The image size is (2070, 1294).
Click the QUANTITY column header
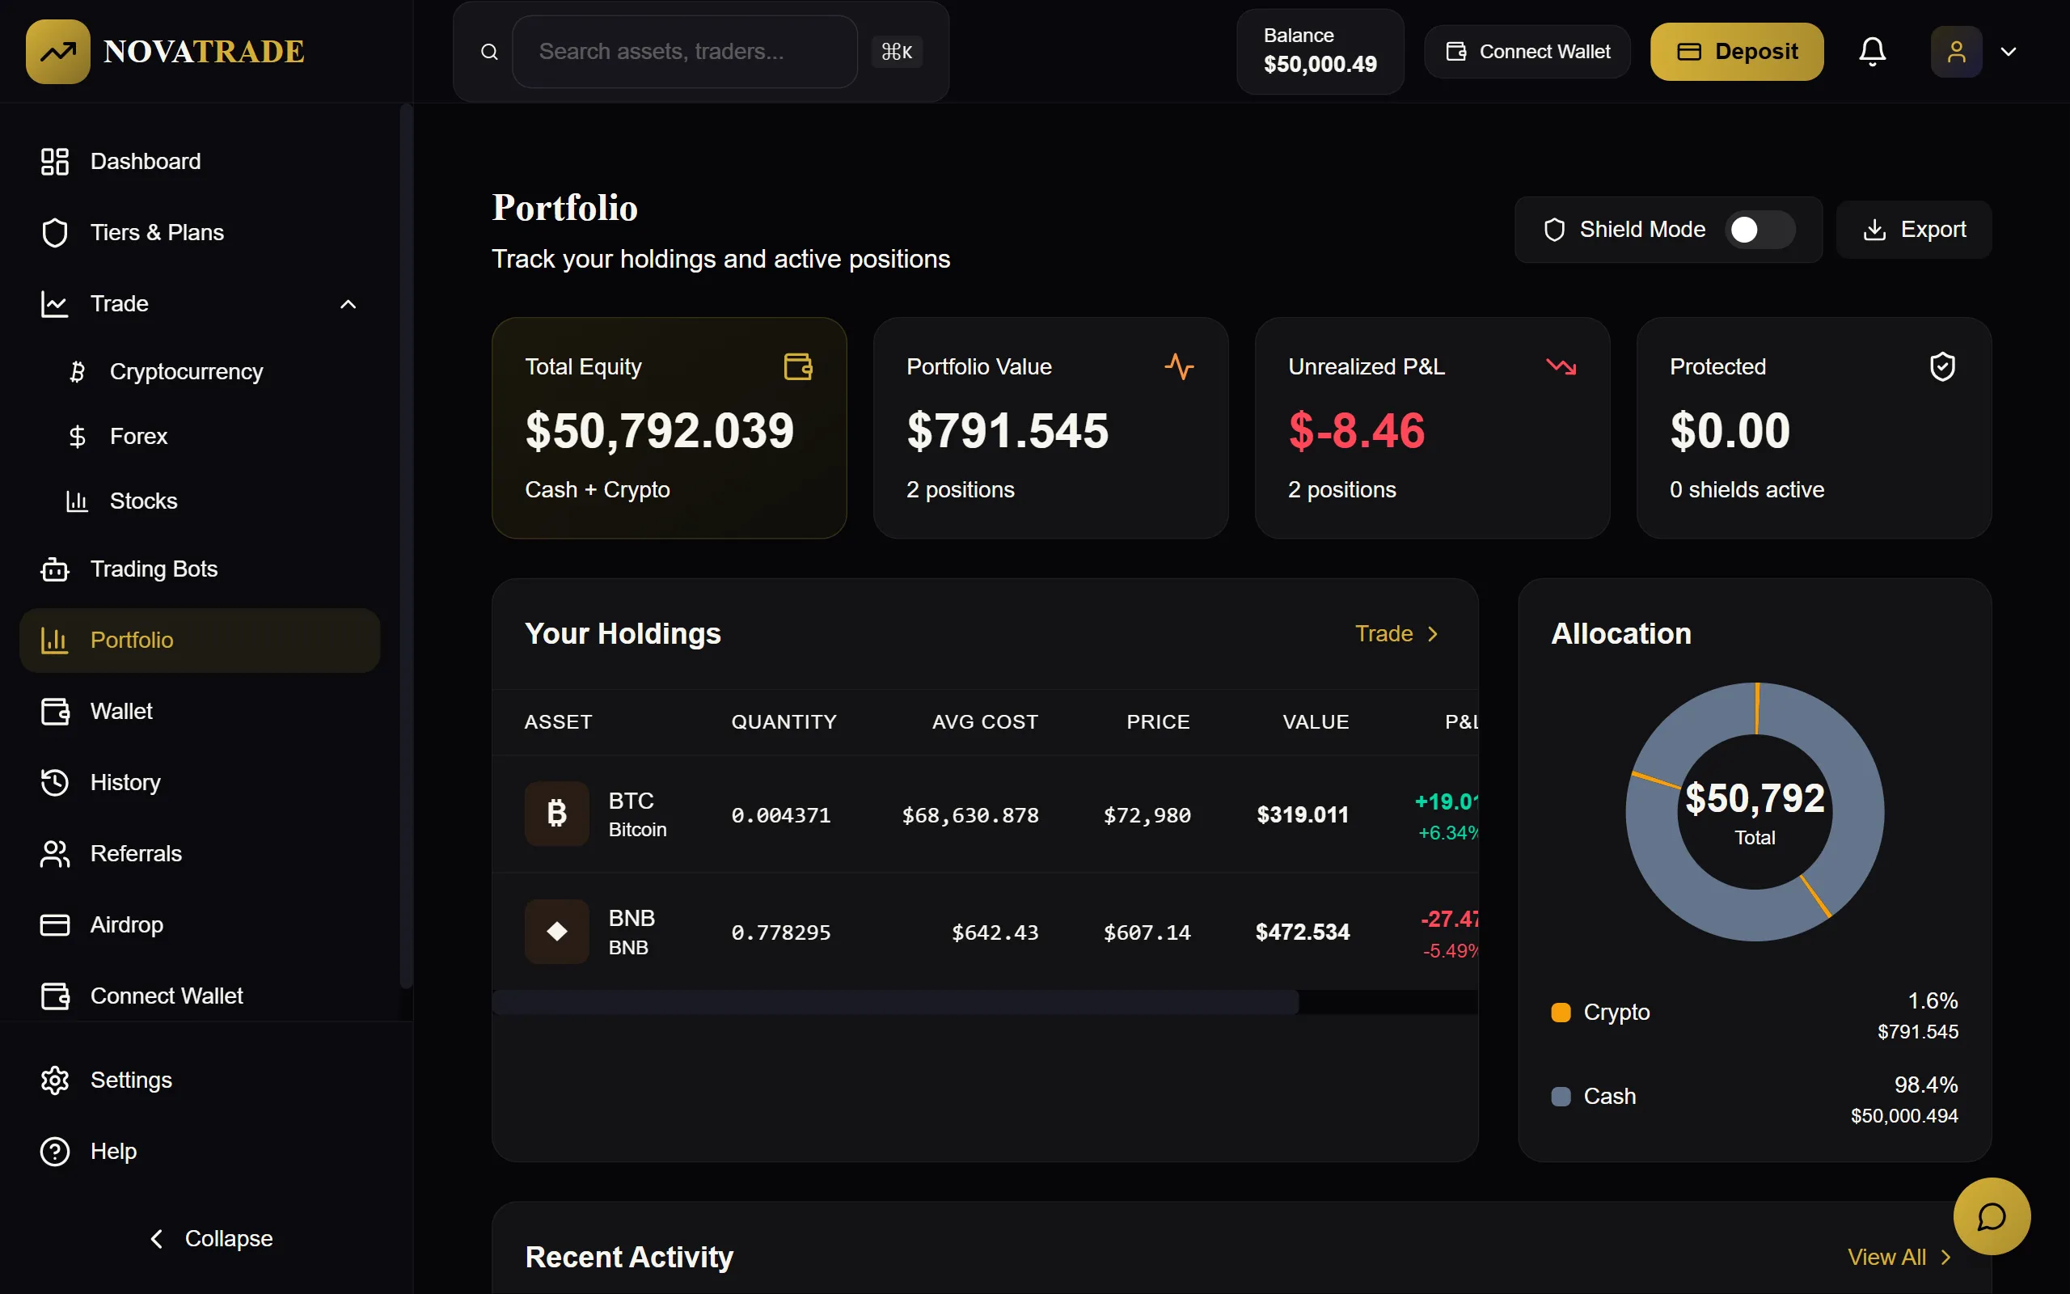(784, 721)
